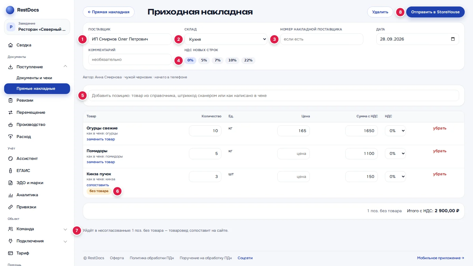The width and height of the screenshot is (473, 266).
Task: Select 5% VAT for new rows
Action: click(x=204, y=60)
